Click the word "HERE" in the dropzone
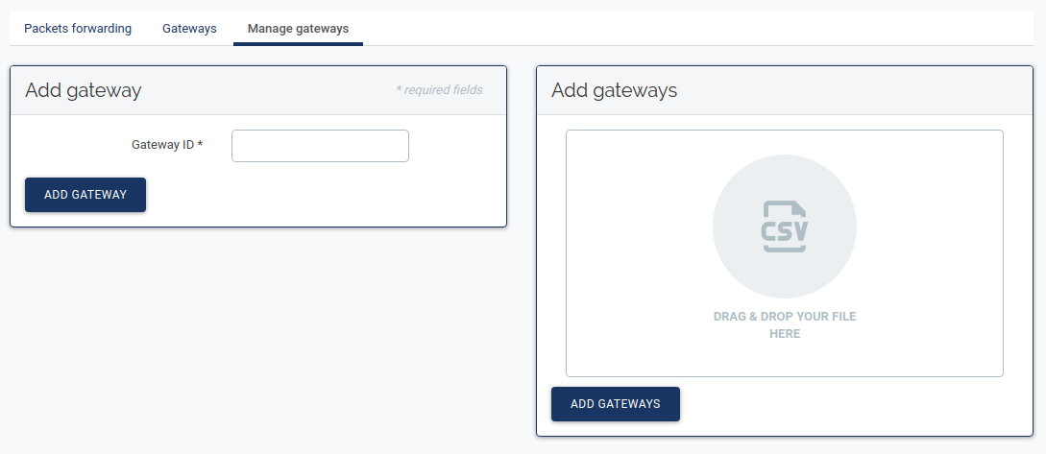 coord(784,334)
